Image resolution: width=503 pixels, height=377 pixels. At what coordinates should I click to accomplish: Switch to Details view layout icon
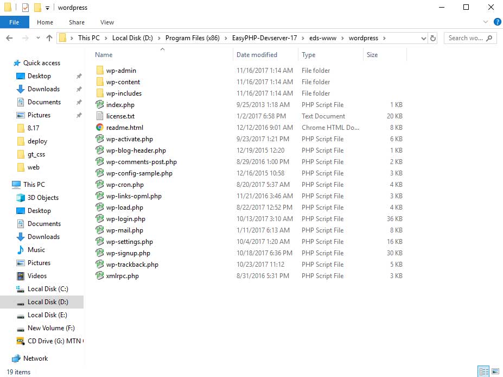[x=484, y=372]
